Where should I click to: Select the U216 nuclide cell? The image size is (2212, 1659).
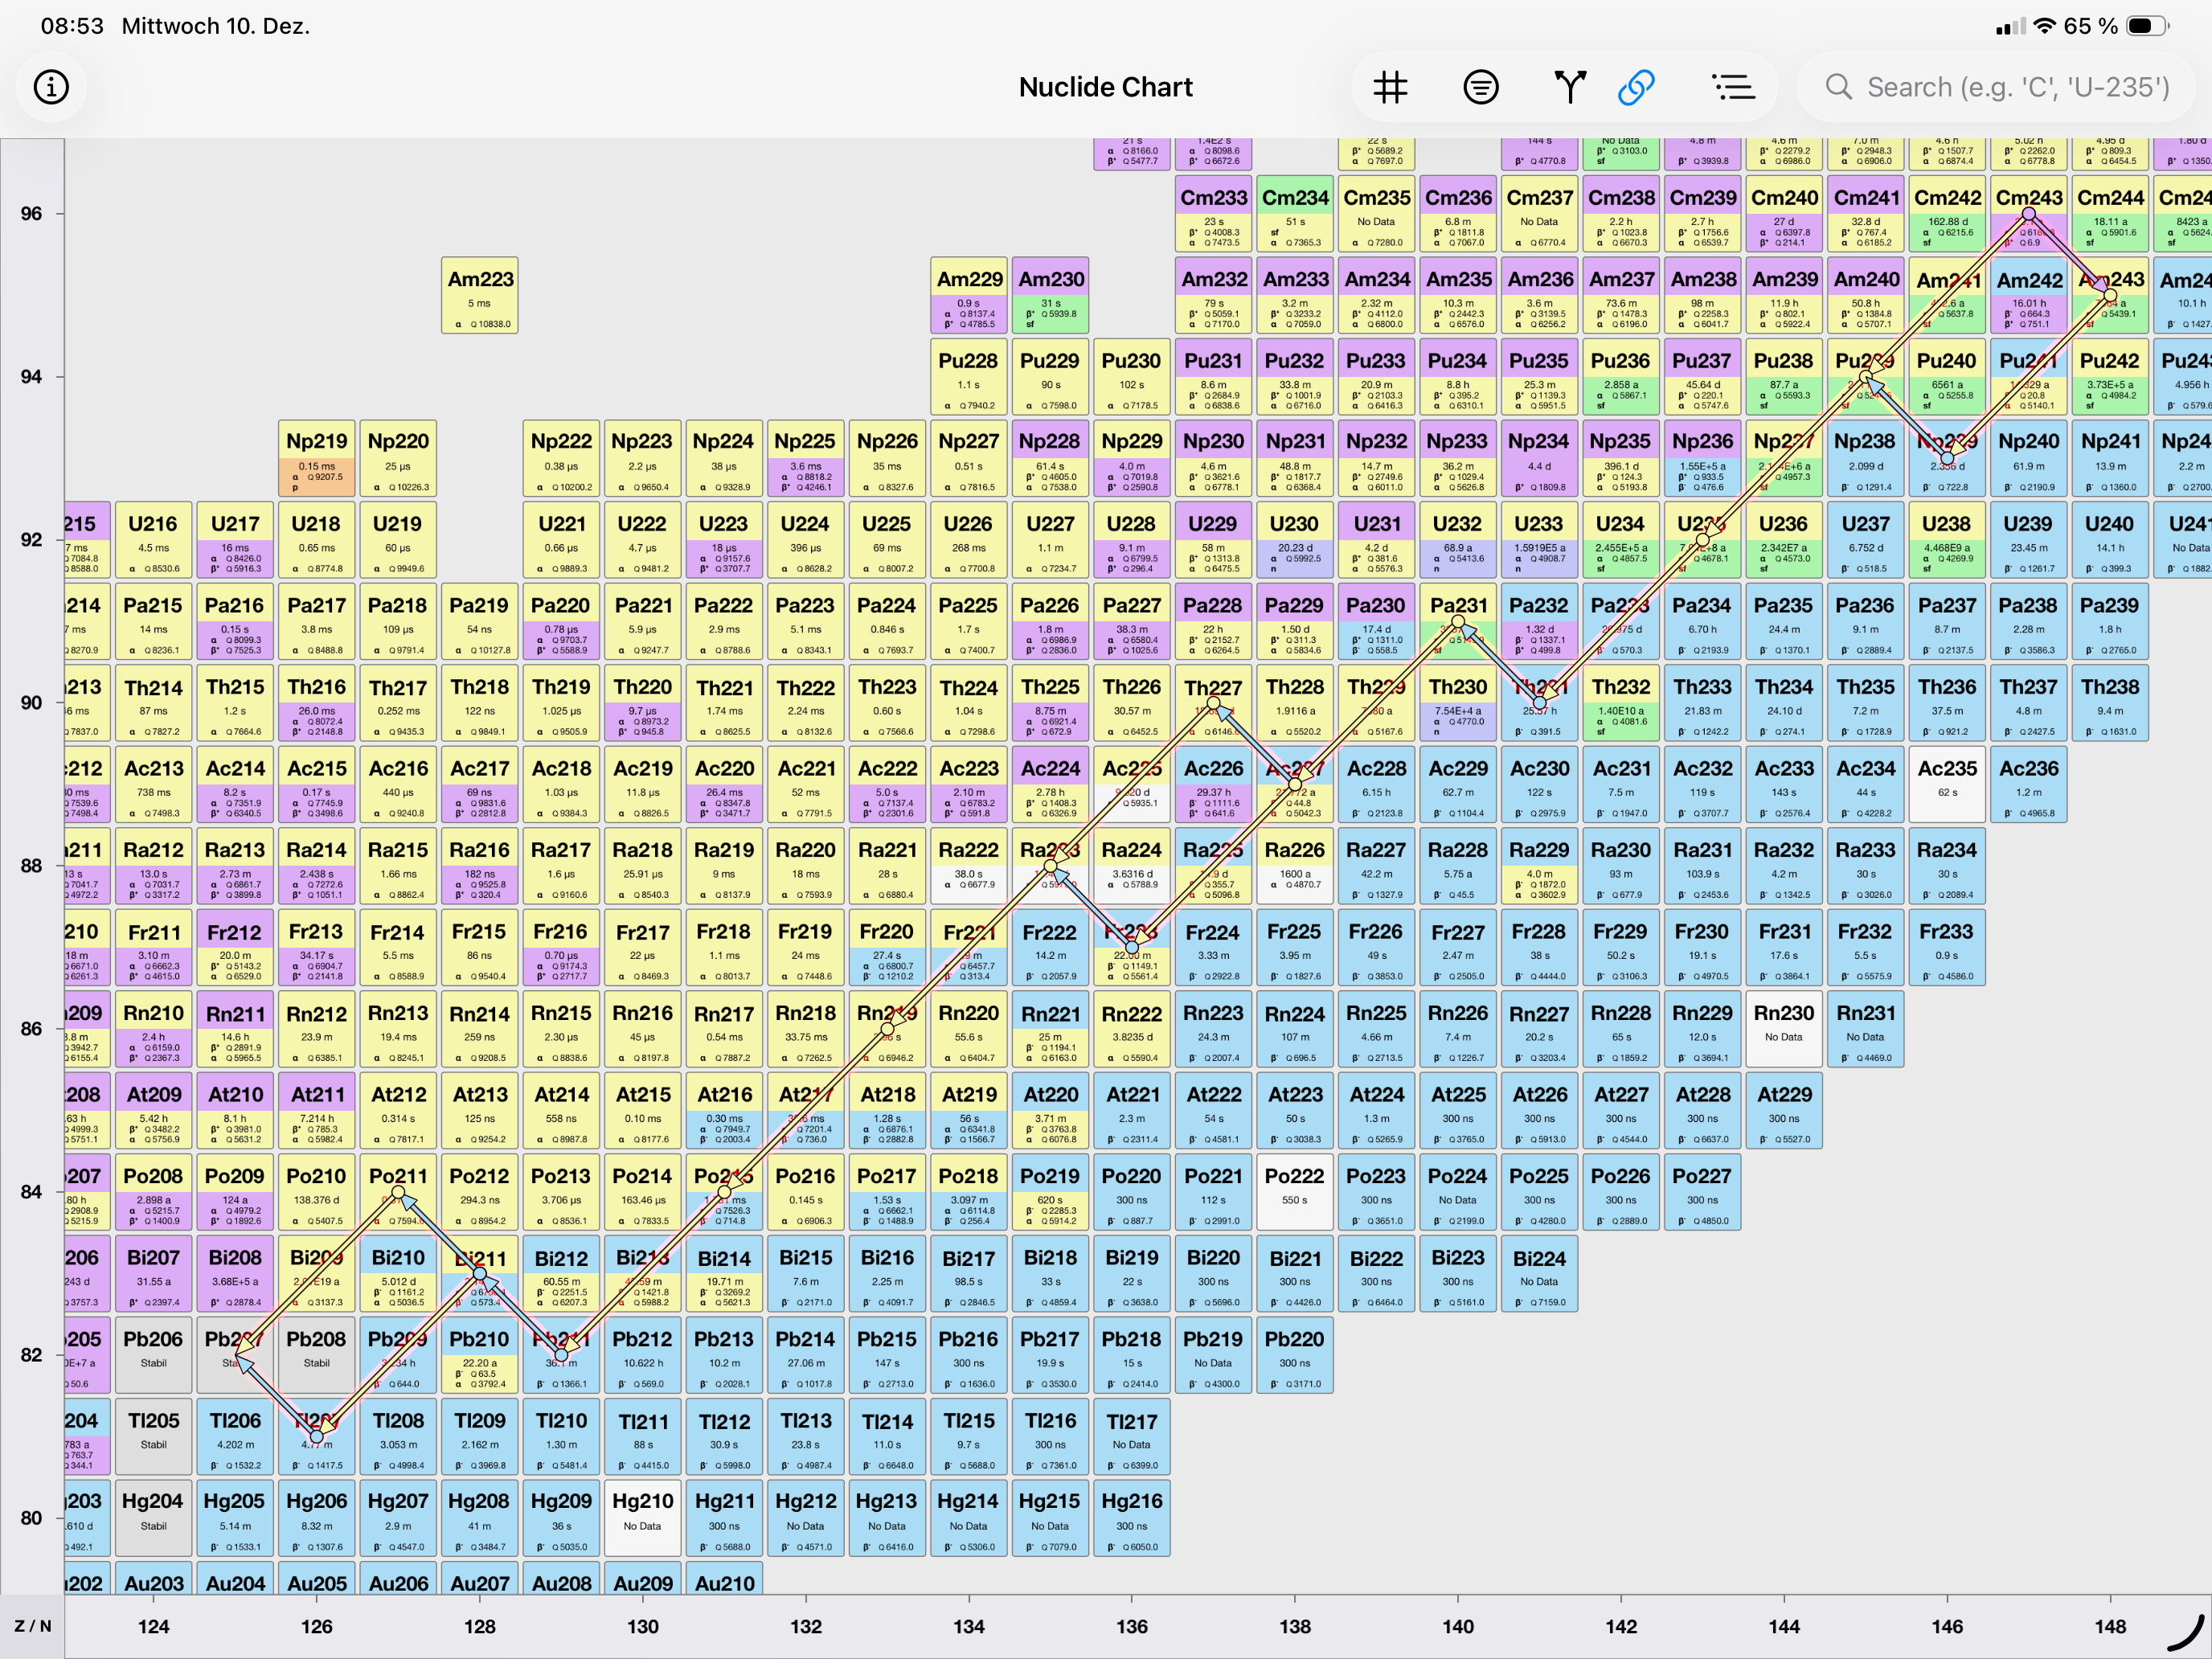pyautogui.click(x=153, y=540)
